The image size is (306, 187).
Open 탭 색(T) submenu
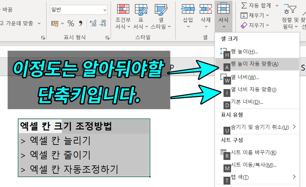(x=257, y=177)
